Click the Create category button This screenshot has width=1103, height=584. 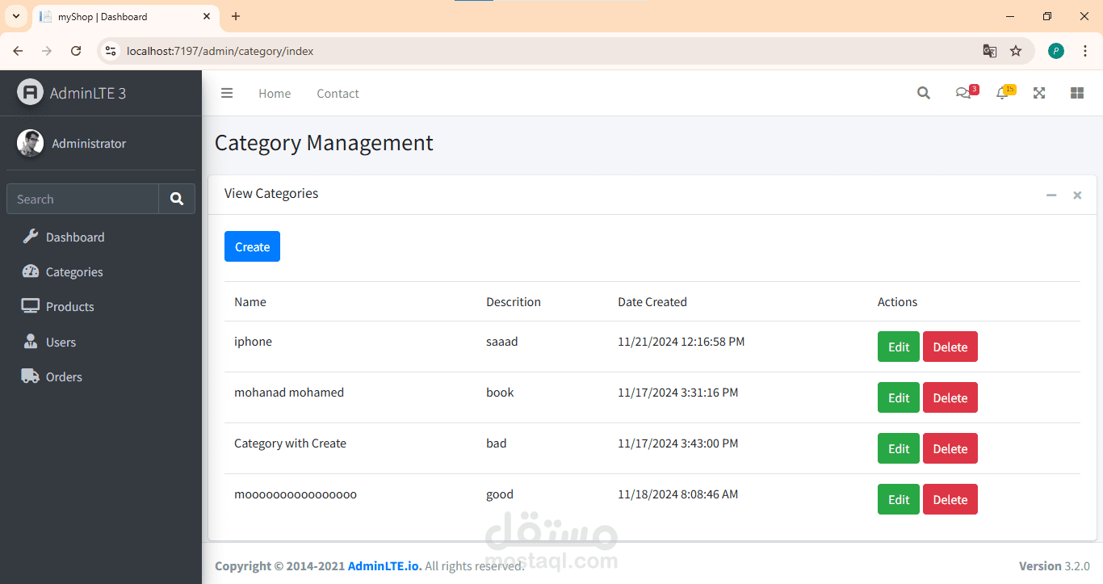[252, 246]
